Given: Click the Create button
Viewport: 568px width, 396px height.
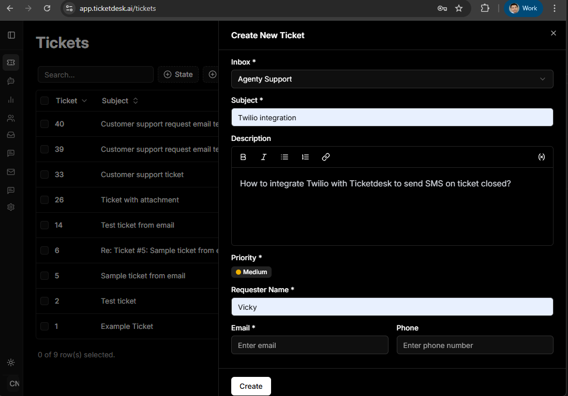Looking at the screenshot, I should point(251,386).
